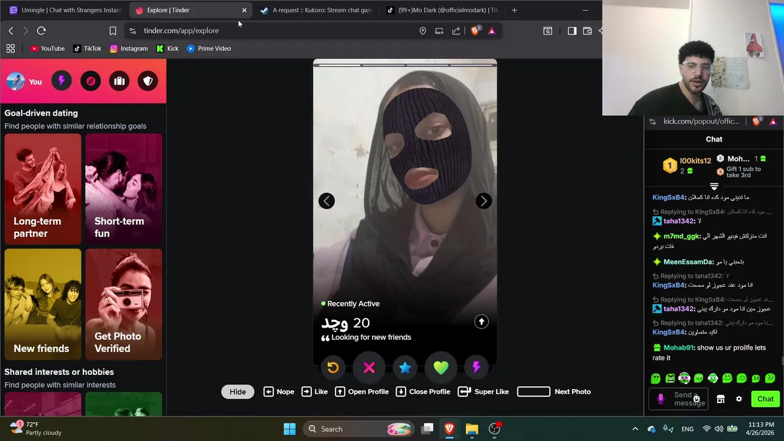This screenshot has width=784, height=441.
Task: Click the Next Photo shortcut hint
Action: pos(554,392)
